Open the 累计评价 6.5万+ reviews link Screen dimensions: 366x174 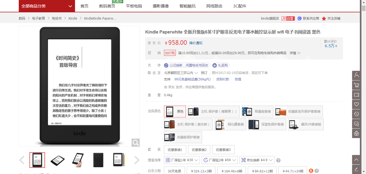click(x=330, y=46)
